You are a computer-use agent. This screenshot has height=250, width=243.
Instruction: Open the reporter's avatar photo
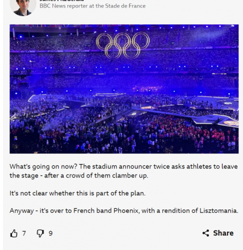point(23,7)
